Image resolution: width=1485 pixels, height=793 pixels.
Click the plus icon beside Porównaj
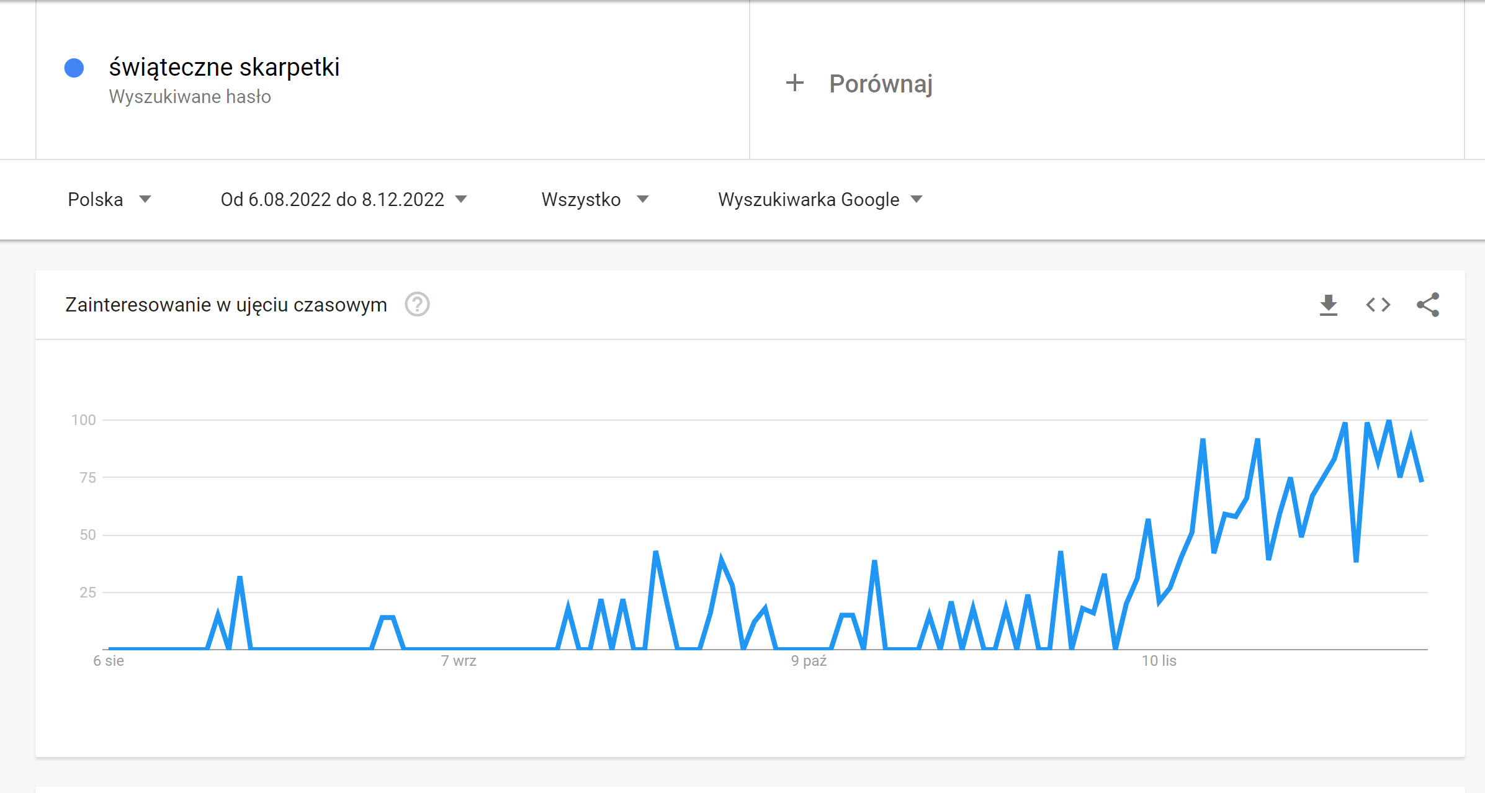pyautogui.click(x=794, y=83)
